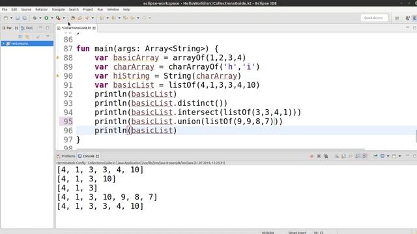Open the Run configurations dropdown arrow
Screen dimensions: 417x234
pos(52,18)
